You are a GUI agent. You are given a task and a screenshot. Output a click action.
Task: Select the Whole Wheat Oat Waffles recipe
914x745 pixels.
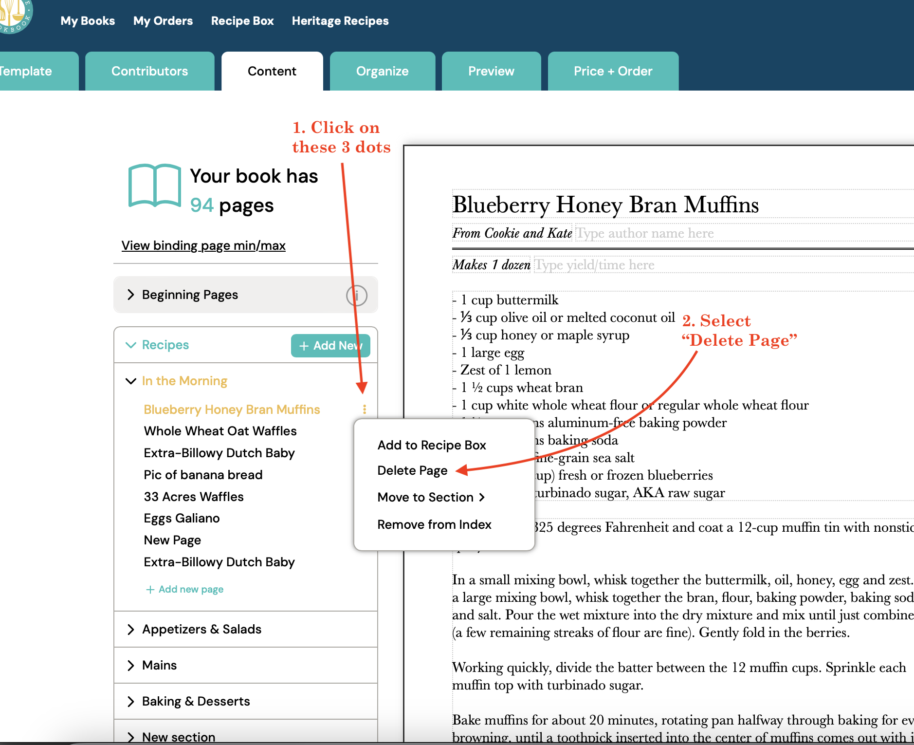(219, 430)
